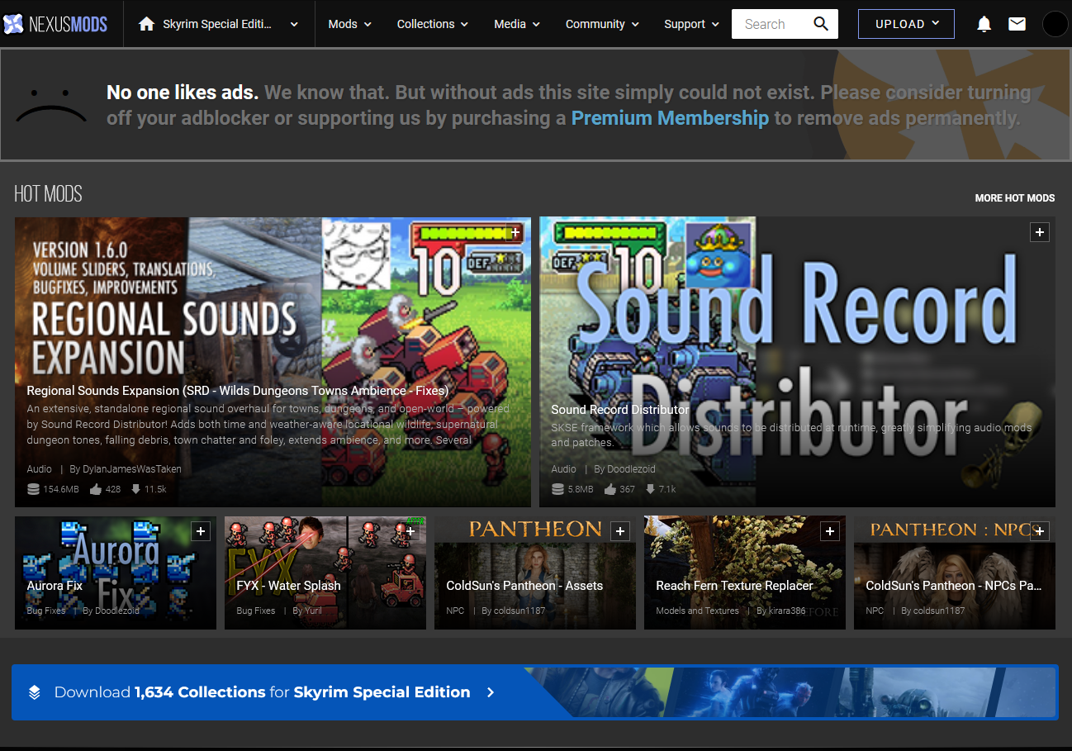The height and width of the screenshot is (751, 1072).
Task: Click the NPC category on Pantheon NPCs card
Action: click(x=875, y=611)
